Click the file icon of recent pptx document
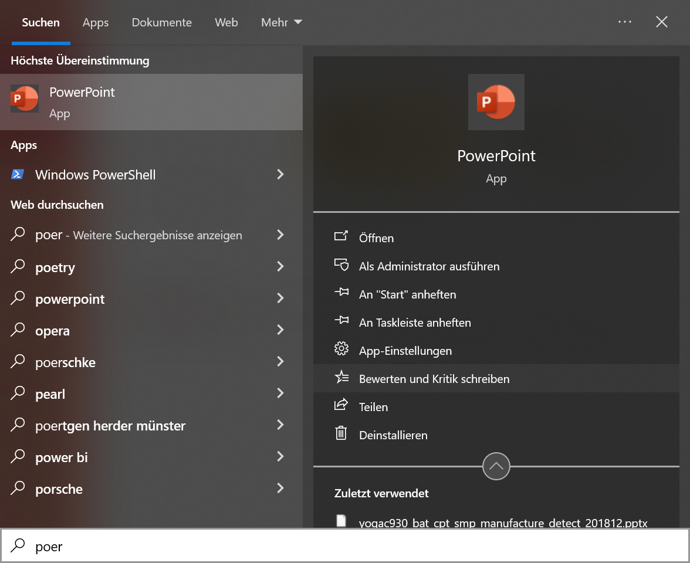The width and height of the screenshot is (690, 563). 341,521
